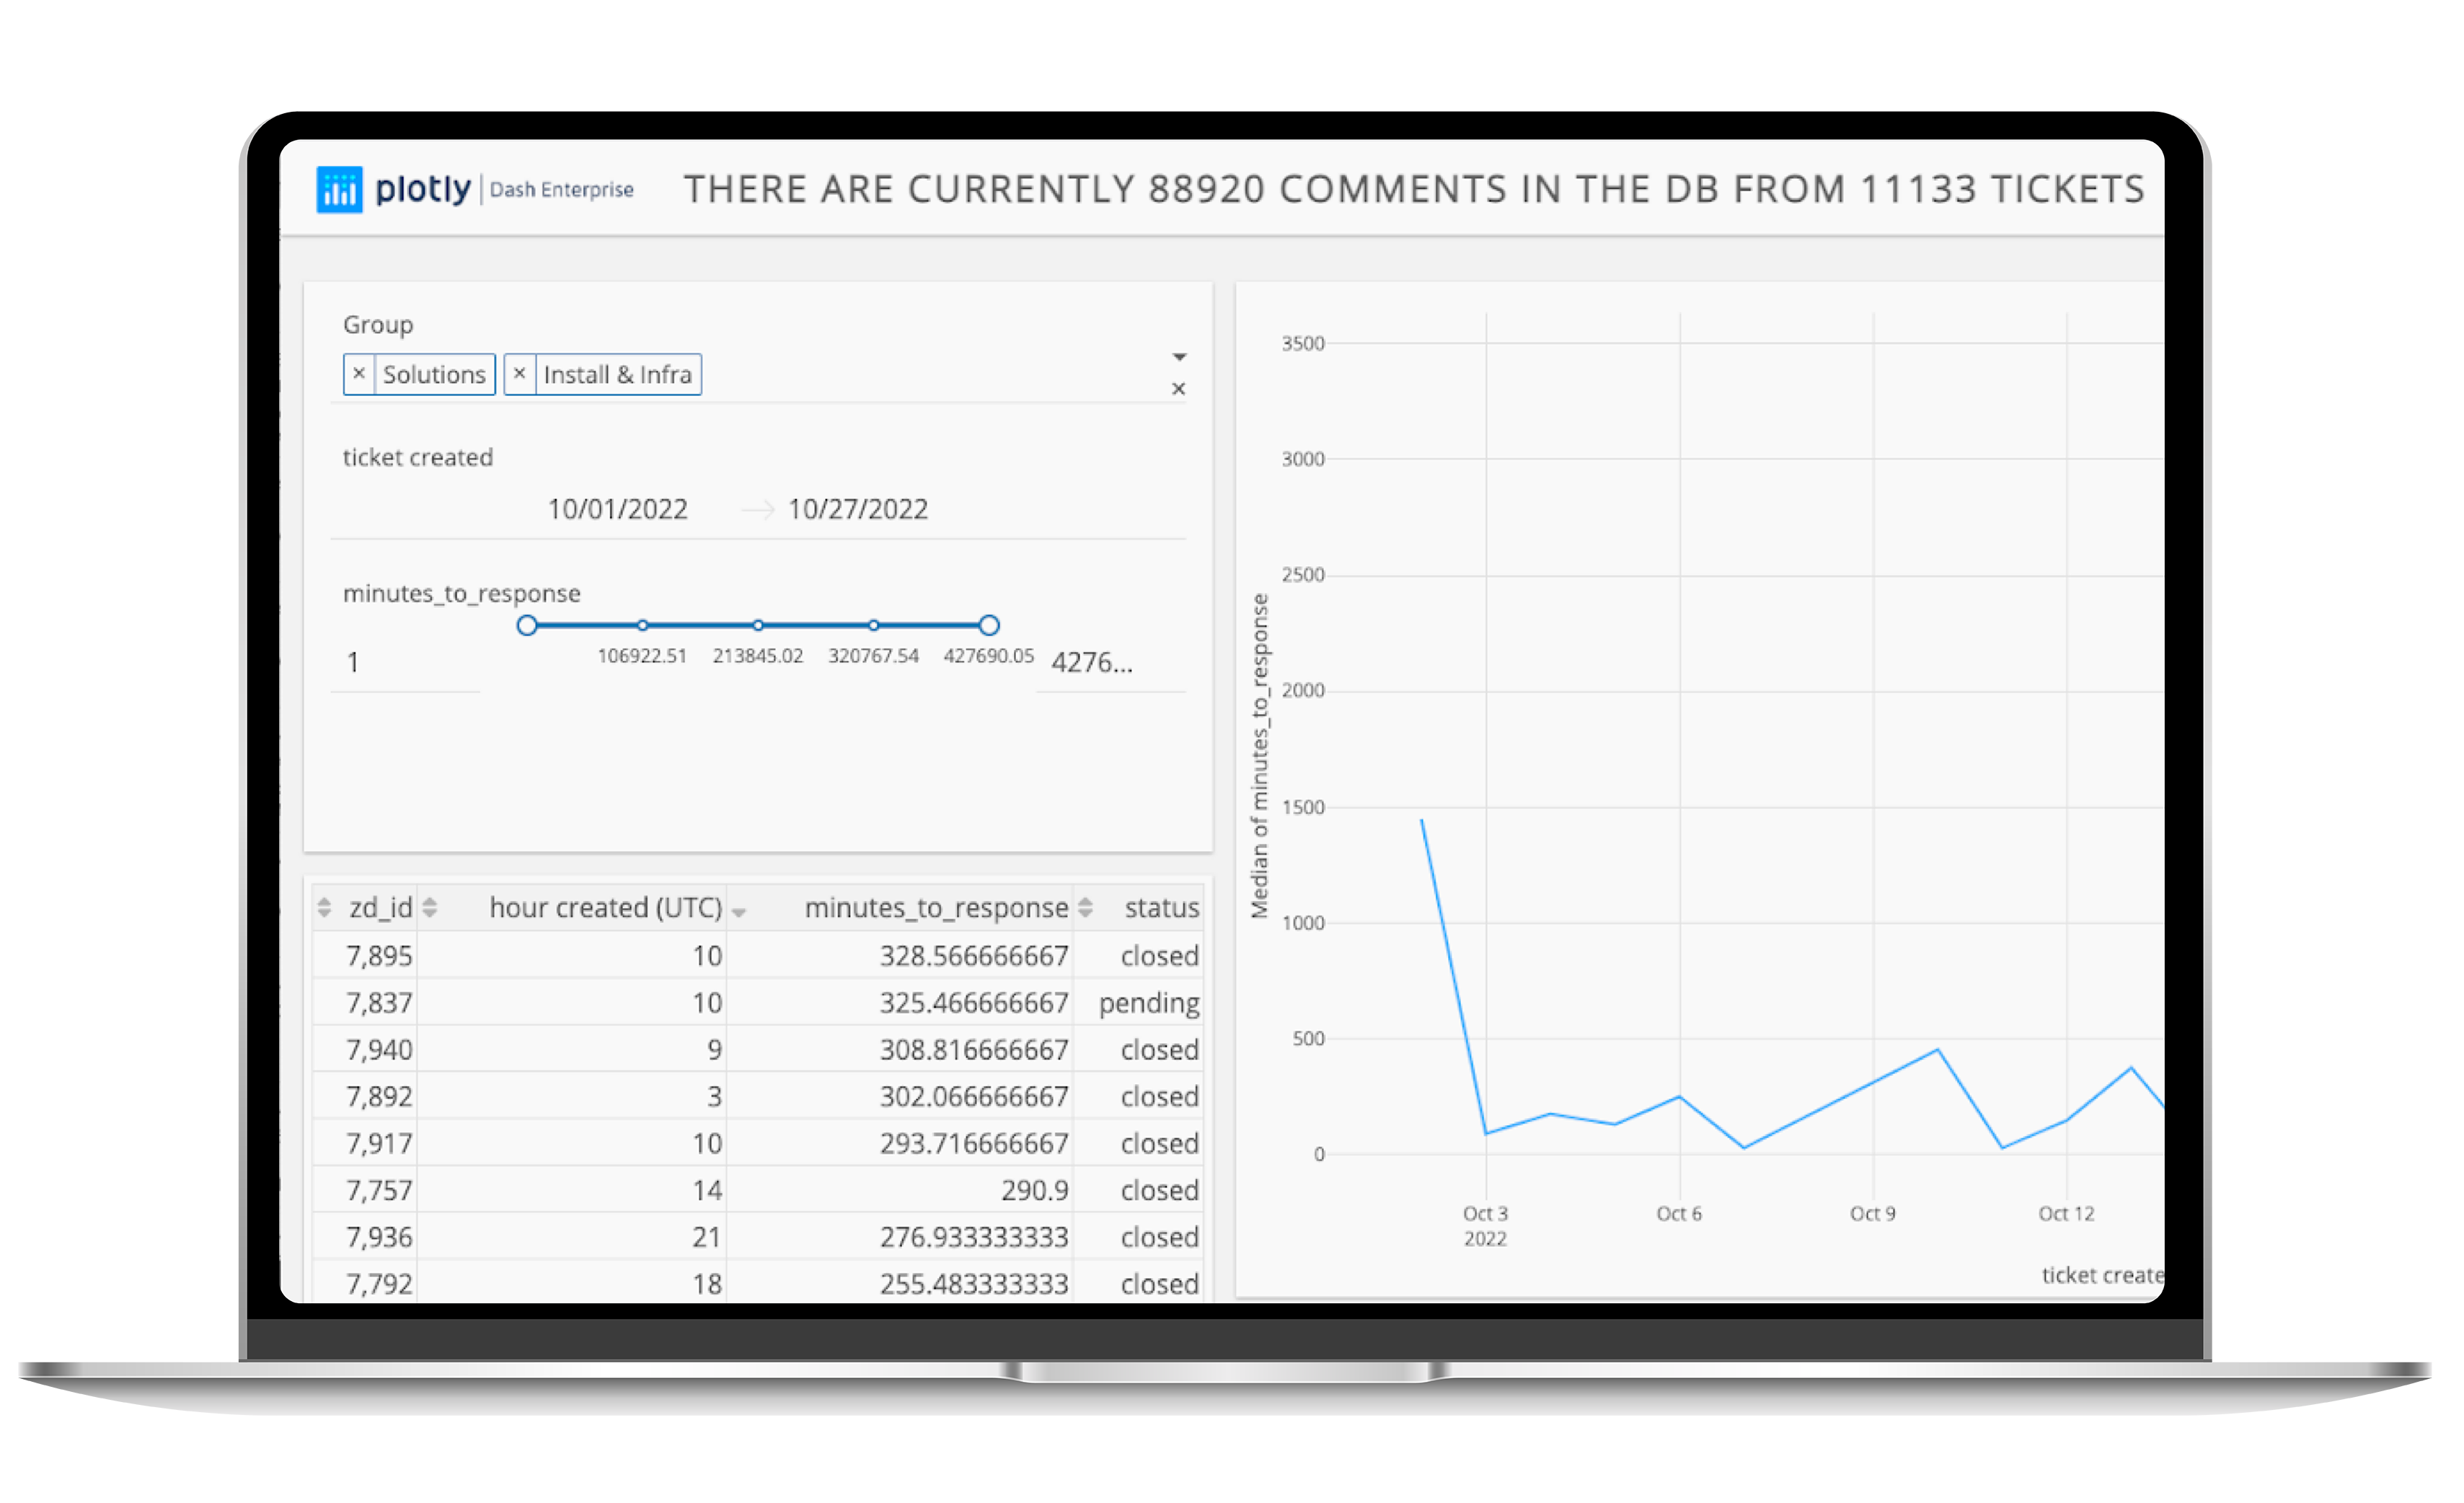Sort the hour created (UTC) column
This screenshot has height=1503, width=2464.
pyautogui.click(x=431, y=908)
